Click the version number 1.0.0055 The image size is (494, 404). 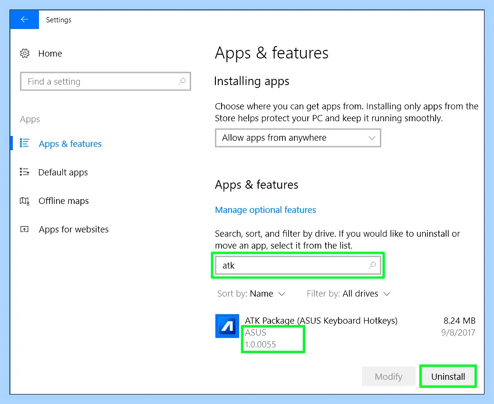point(260,345)
